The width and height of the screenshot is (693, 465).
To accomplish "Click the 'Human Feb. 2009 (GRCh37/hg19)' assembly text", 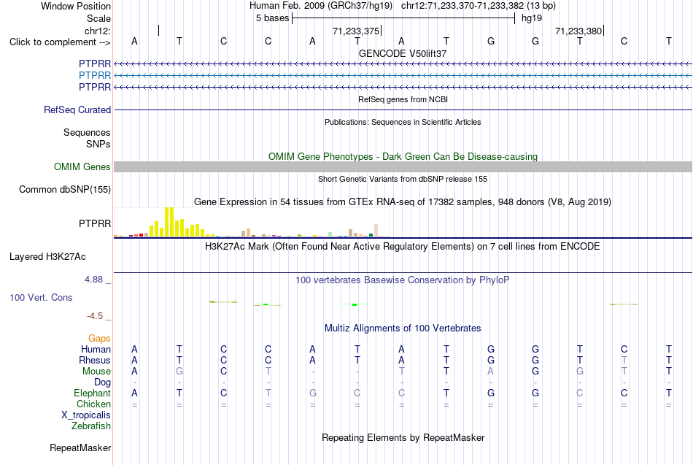I will click(x=321, y=6).
